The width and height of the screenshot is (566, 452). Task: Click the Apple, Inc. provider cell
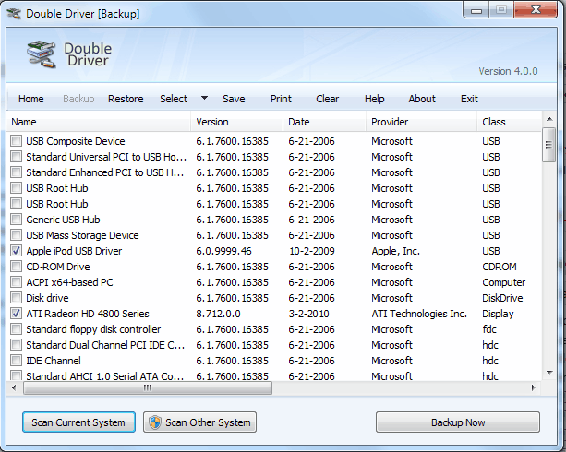coord(395,251)
